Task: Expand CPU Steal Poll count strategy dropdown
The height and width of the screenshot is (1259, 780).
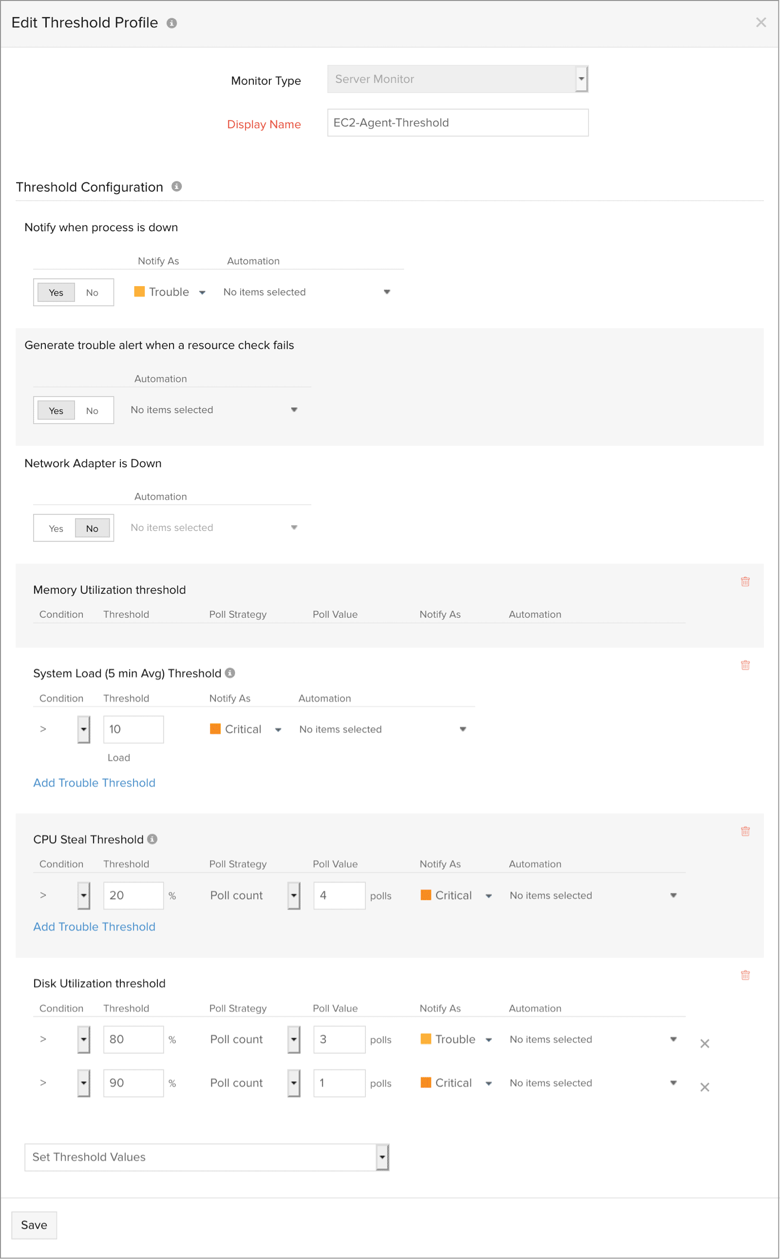Action: pyautogui.click(x=293, y=896)
